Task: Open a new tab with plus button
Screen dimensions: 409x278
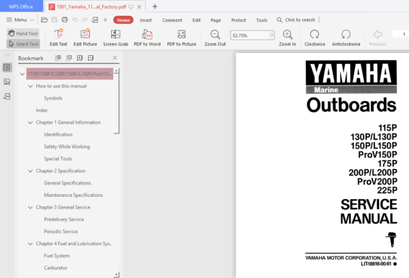Action: pos(155,7)
